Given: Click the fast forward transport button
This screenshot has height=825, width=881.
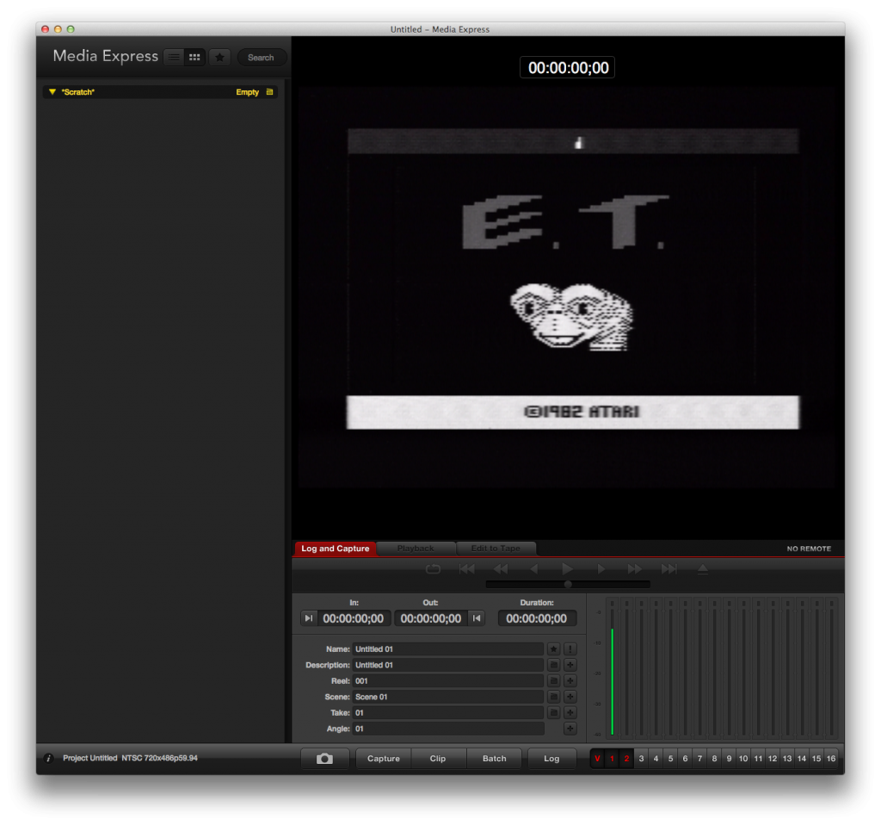Looking at the screenshot, I should [635, 569].
